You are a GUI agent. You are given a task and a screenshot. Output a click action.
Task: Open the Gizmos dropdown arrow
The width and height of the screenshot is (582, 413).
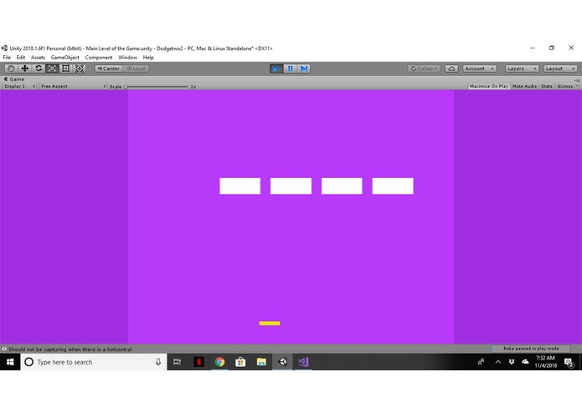tap(577, 86)
